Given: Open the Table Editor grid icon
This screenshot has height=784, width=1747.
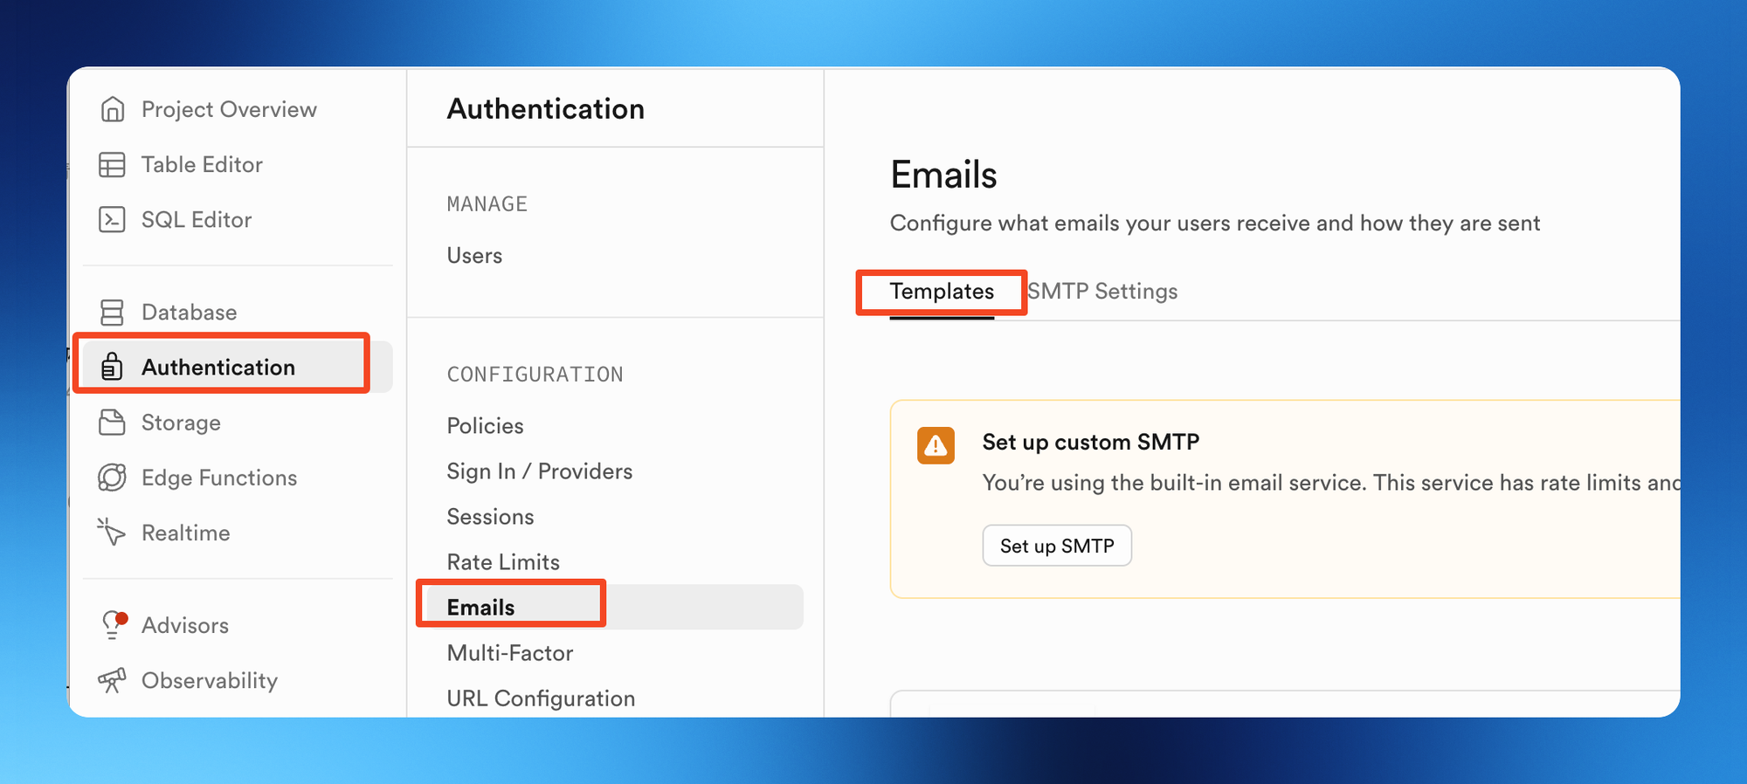Looking at the screenshot, I should point(113,164).
